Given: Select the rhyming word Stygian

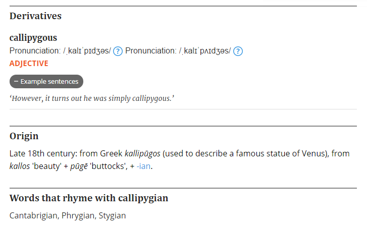Looking at the screenshot, I should (112, 215).
